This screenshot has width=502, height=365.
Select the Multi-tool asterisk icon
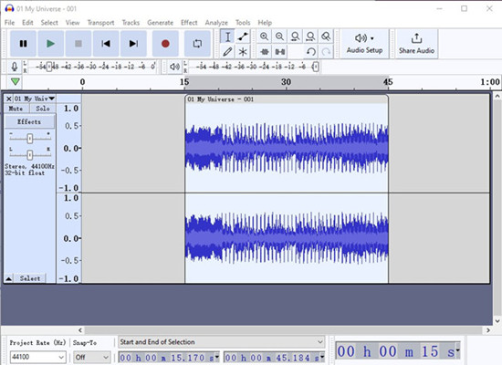pos(243,51)
